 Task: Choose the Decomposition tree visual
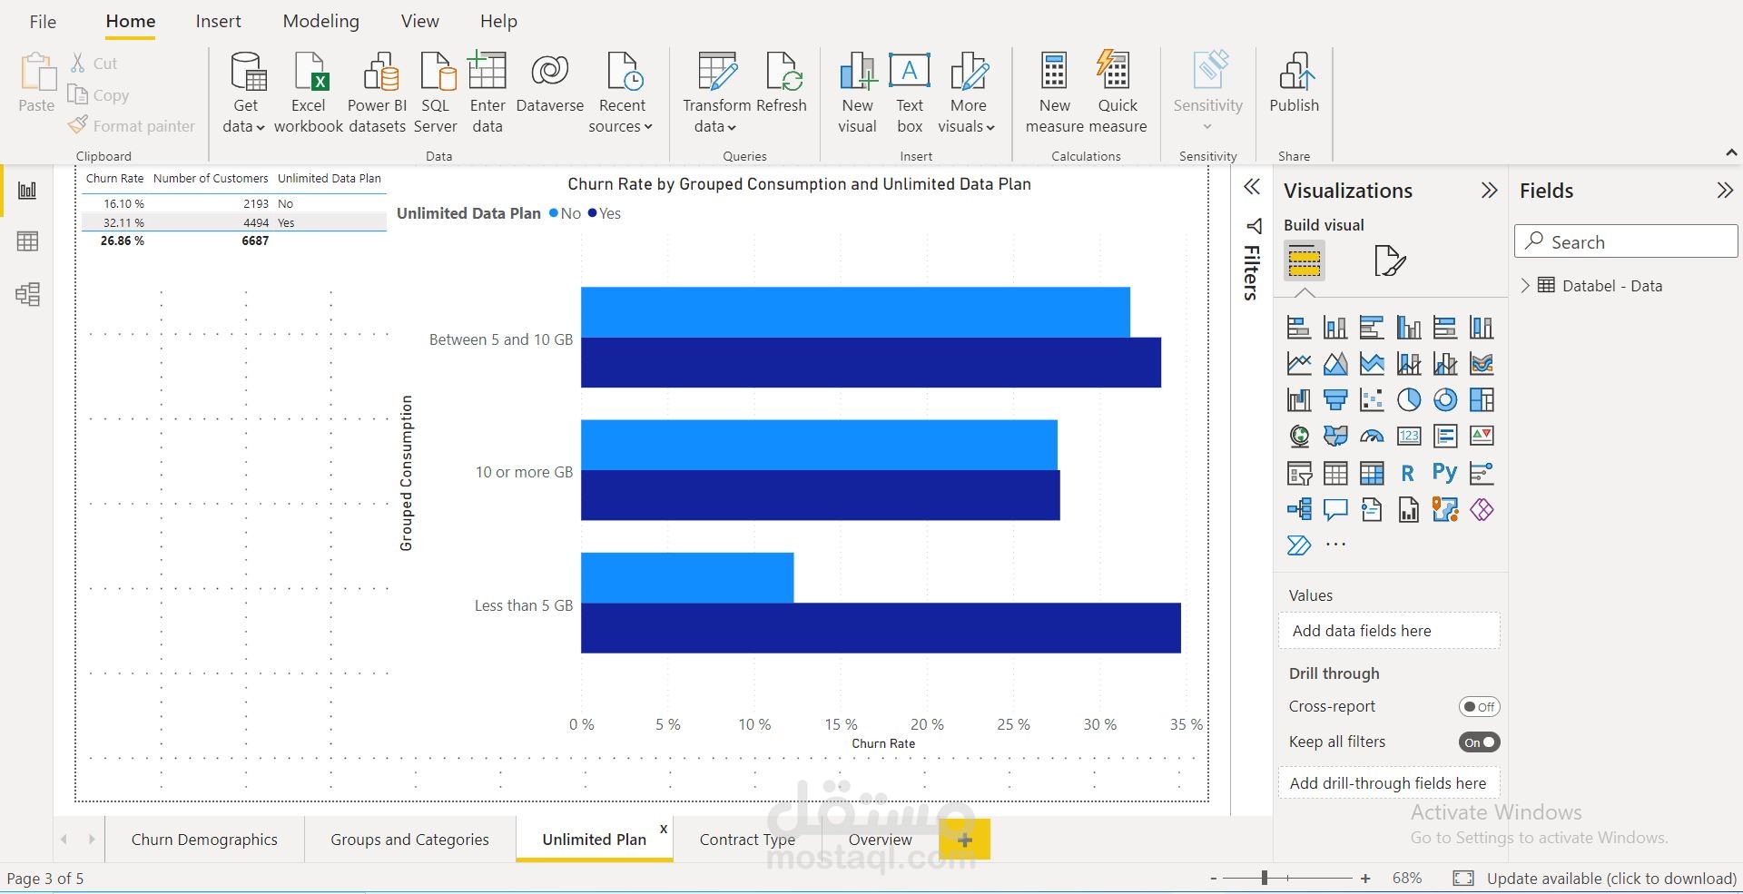1299,509
